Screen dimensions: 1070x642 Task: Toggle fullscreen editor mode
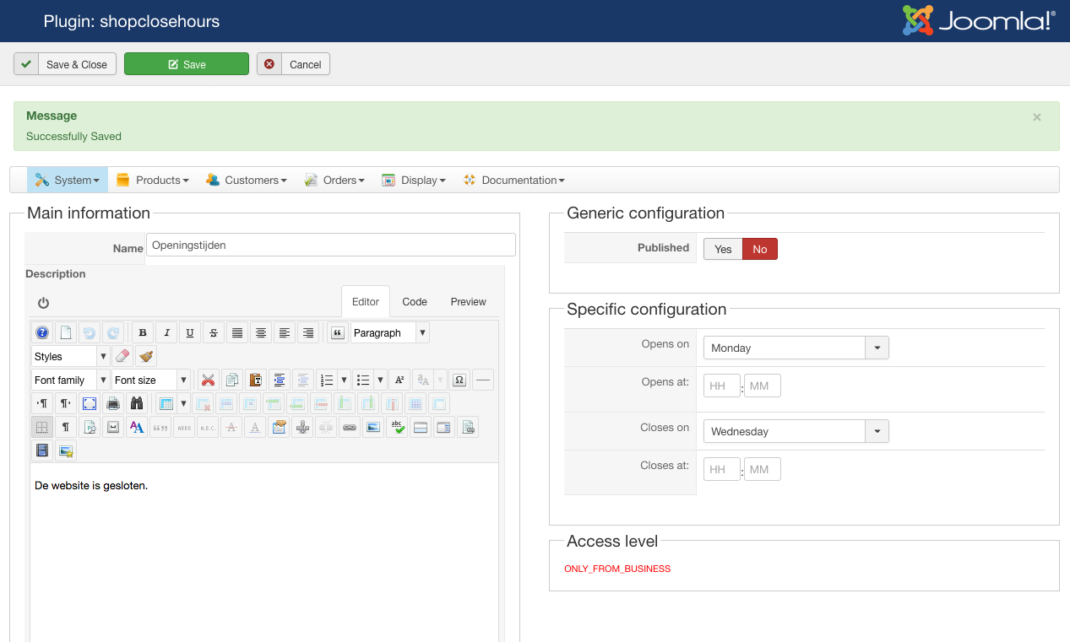(90, 404)
